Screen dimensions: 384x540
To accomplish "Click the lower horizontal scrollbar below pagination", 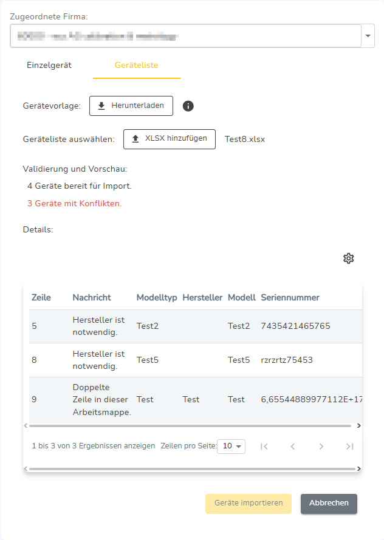I will click(x=192, y=469).
